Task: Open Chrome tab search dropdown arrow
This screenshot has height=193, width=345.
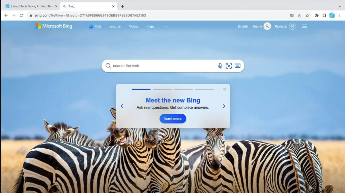Action: click(340, 6)
